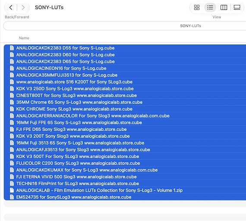Switch to list view
Screen dimensions: 246x221
tap(210, 7)
